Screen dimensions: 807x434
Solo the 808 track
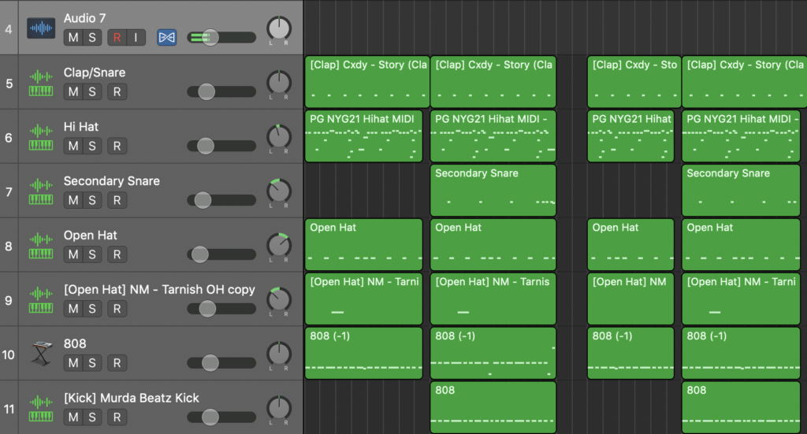[x=92, y=363]
